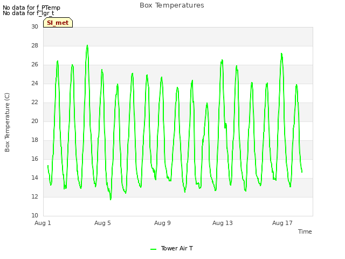Screen dimensions: 345x259
Task: Click the 14 y-axis tick label
Action: pyautogui.click(x=34, y=178)
